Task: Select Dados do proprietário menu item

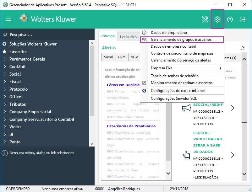Action: (182, 33)
